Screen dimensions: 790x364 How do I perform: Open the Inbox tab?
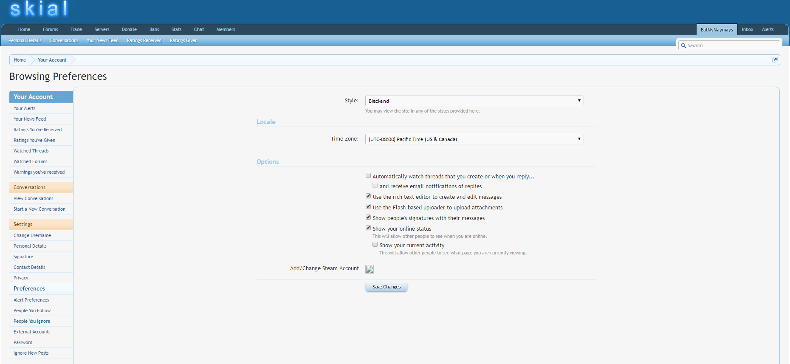pos(748,29)
